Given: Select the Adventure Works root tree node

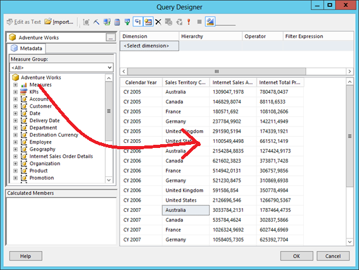Looking at the screenshot, I should click(41, 78).
